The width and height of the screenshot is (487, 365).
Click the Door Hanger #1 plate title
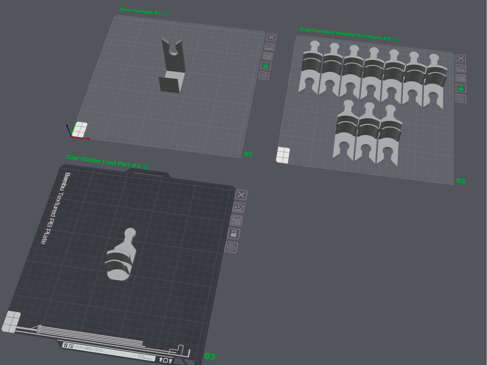[x=140, y=11]
